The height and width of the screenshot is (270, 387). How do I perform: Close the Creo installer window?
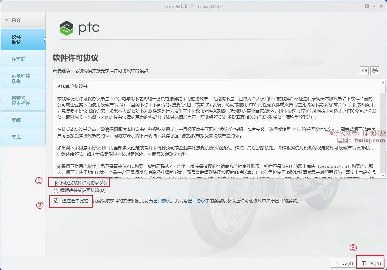381,7
